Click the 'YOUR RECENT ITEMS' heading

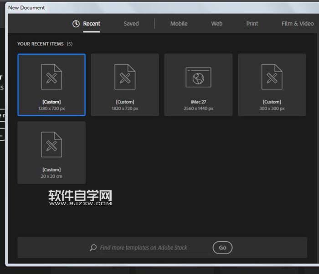[40, 44]
